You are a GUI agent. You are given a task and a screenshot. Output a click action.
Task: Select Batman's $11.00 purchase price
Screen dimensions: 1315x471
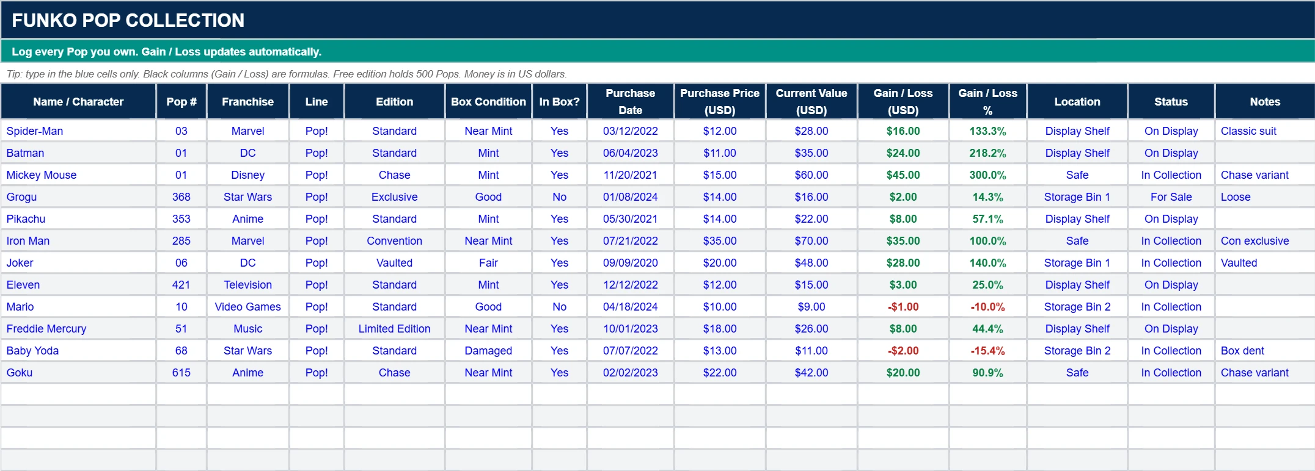[x=720, y=153]
